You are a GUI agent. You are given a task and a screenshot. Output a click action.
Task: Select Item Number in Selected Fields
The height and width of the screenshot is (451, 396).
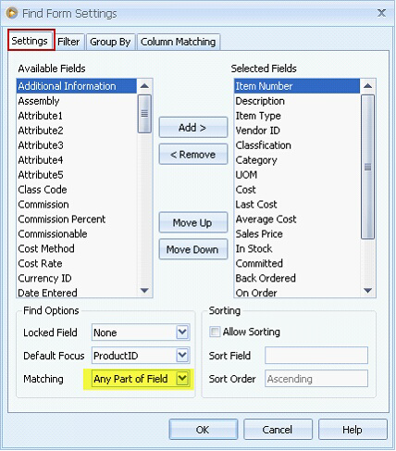pyautogui.click(x=297, y=86)
